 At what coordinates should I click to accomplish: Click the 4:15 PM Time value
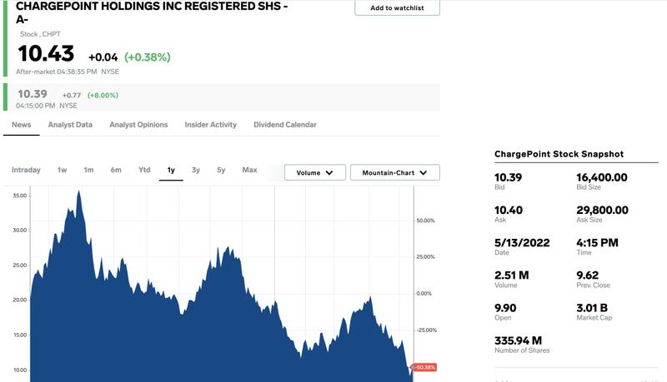click(597, 243)
